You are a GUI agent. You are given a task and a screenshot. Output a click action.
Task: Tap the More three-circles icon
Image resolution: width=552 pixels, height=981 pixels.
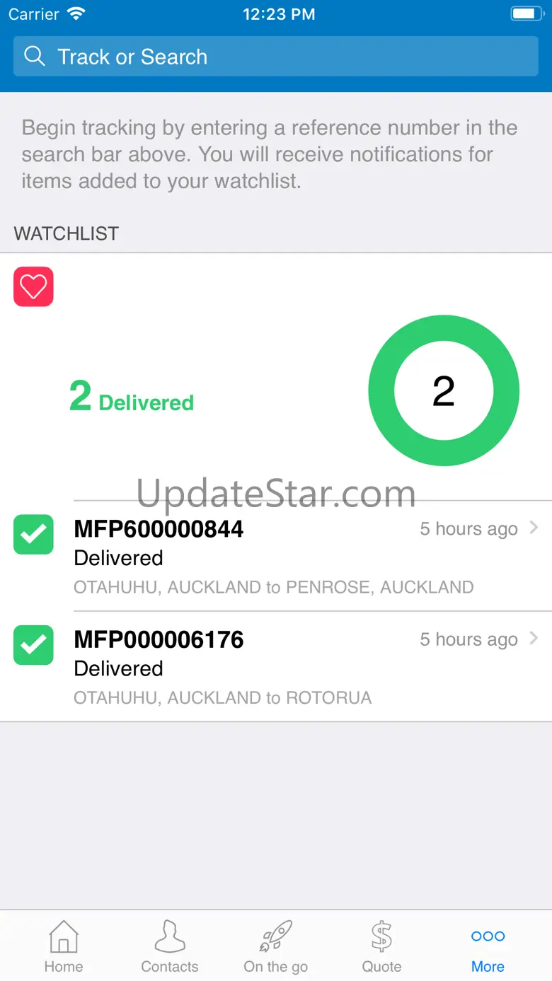pyautogui.click(x=488, y=936)
